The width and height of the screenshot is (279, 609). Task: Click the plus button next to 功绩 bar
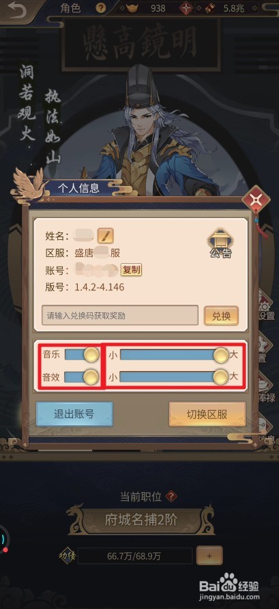209,556
